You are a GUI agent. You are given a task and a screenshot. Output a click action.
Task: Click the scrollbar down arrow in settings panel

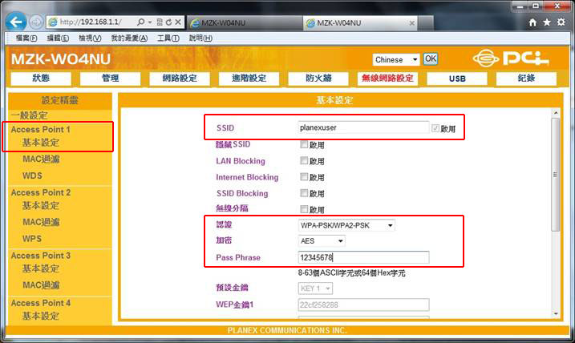pos(556,314)
